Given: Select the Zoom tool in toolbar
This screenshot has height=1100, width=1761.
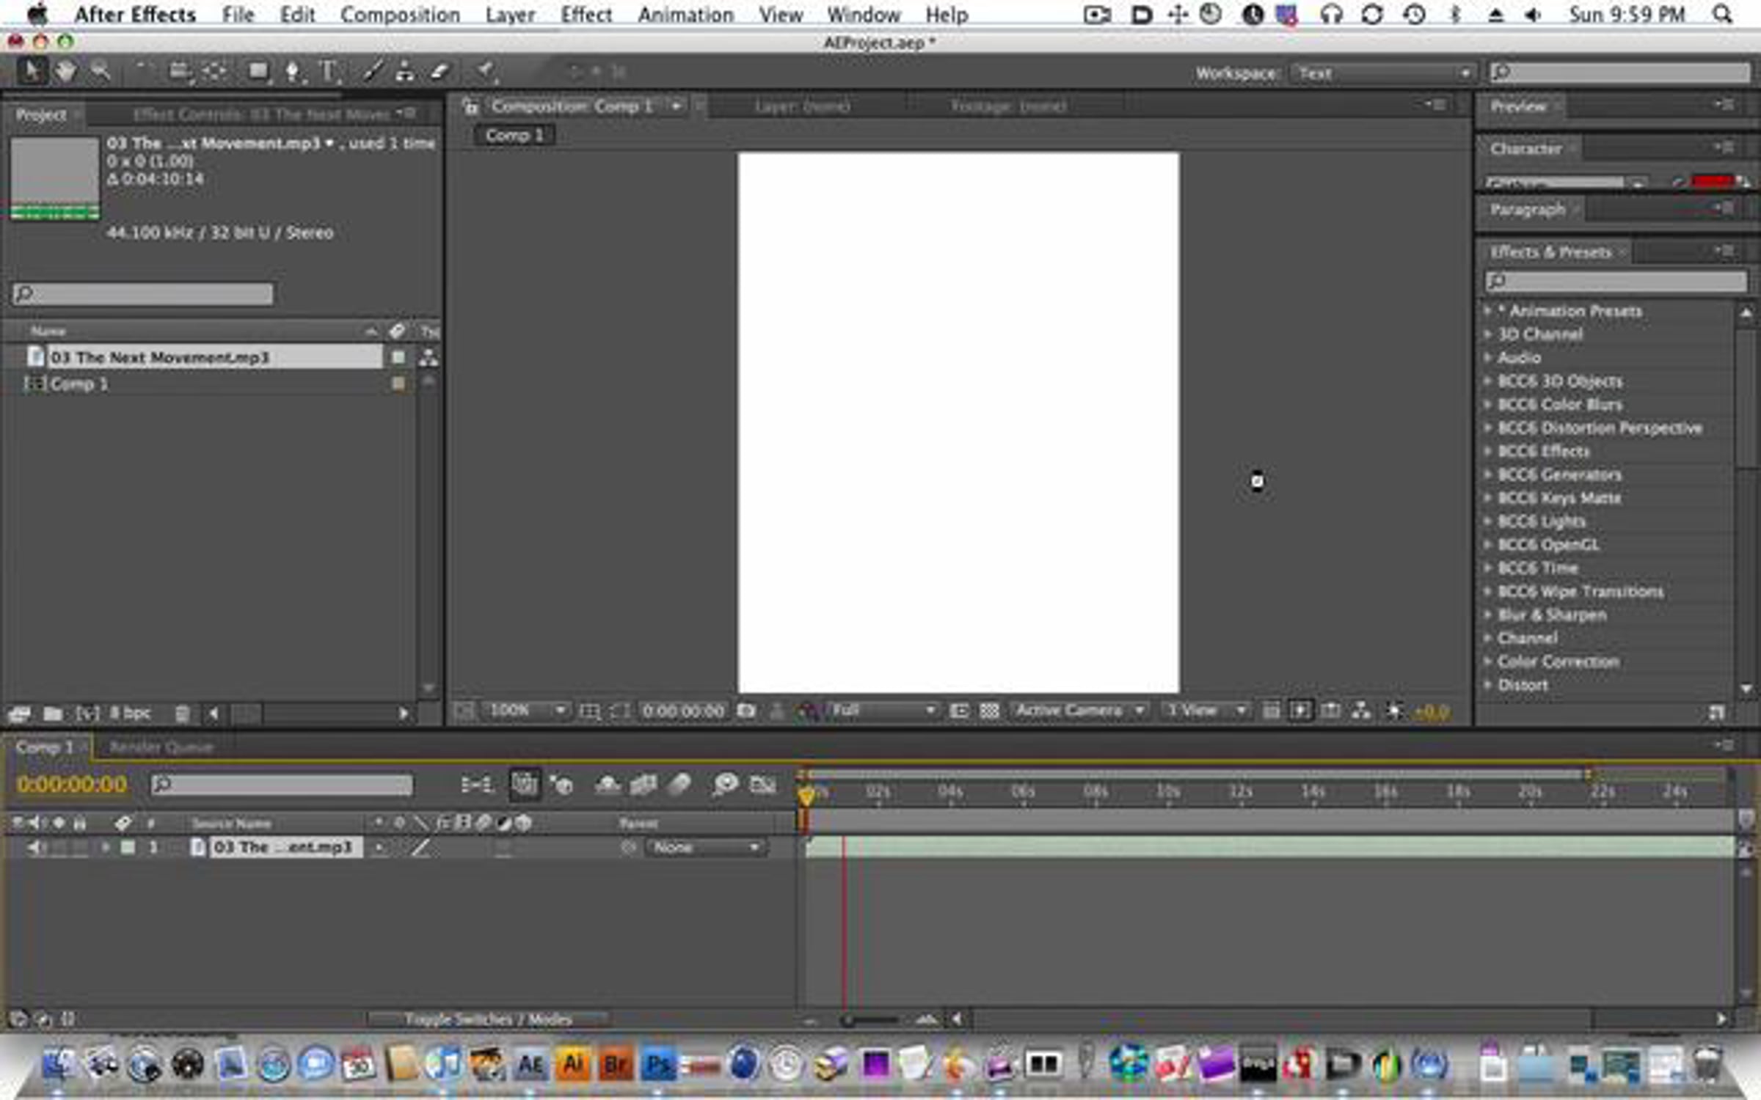Looking at the screenshot, I should [100, 72].
